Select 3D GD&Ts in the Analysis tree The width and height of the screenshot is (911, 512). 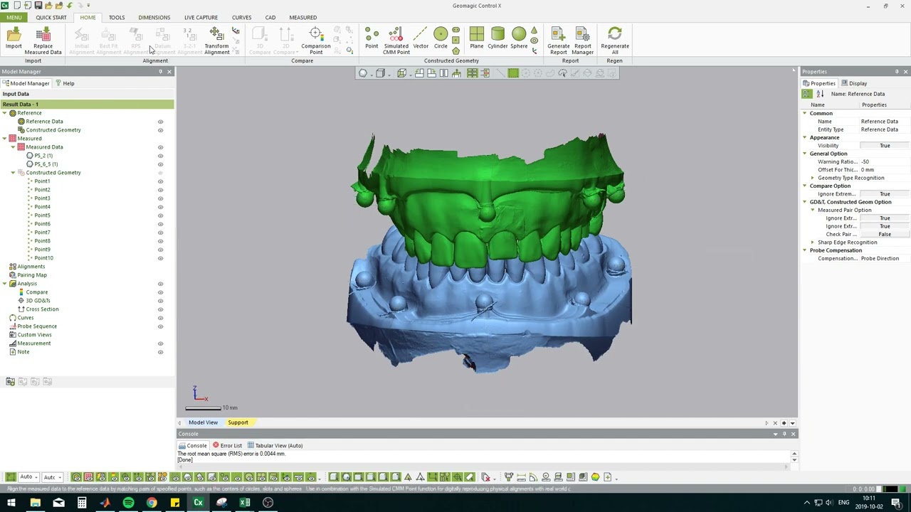point(38,301)
